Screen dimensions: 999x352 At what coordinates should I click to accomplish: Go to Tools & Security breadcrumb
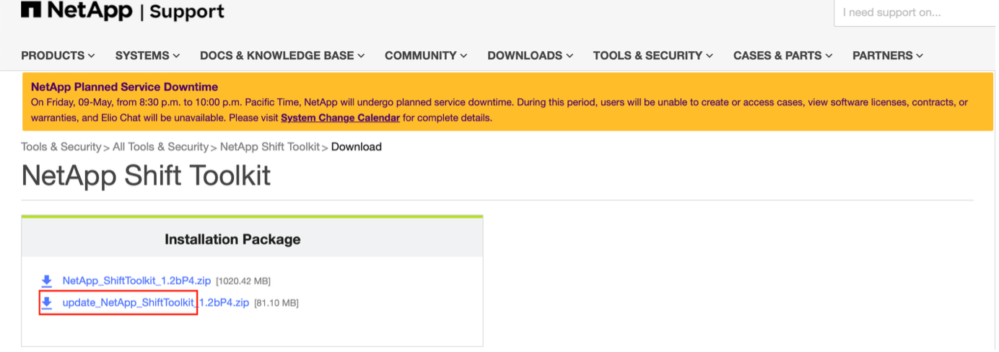[61, 147]
